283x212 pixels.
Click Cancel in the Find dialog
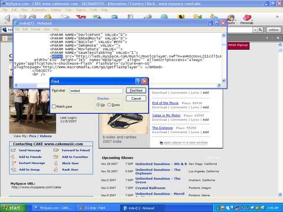136,98
